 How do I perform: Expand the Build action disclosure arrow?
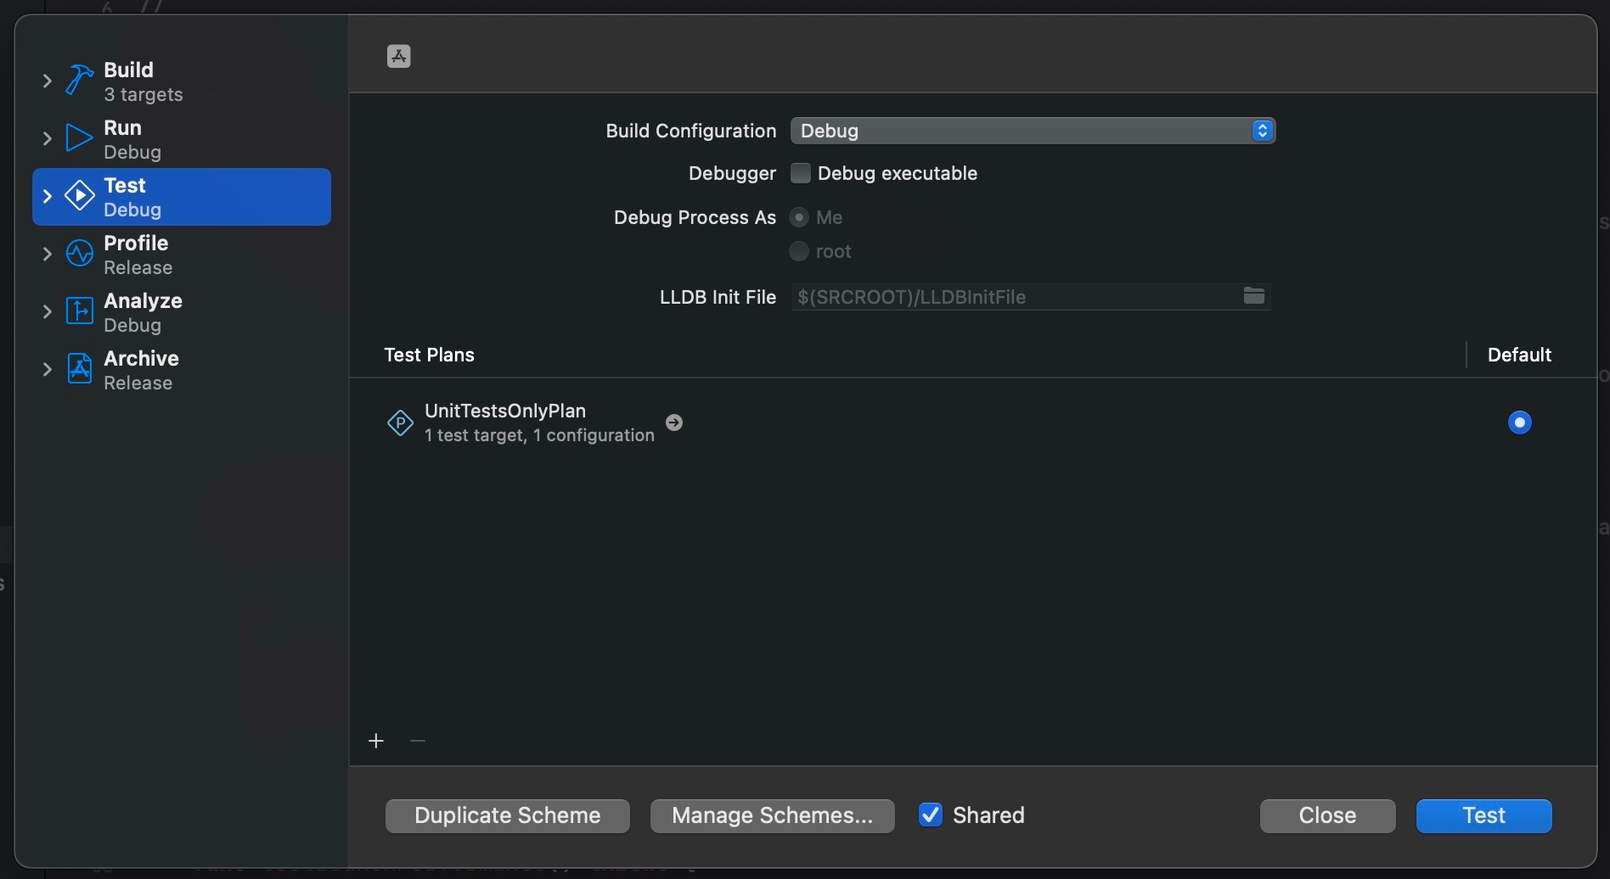48,81
